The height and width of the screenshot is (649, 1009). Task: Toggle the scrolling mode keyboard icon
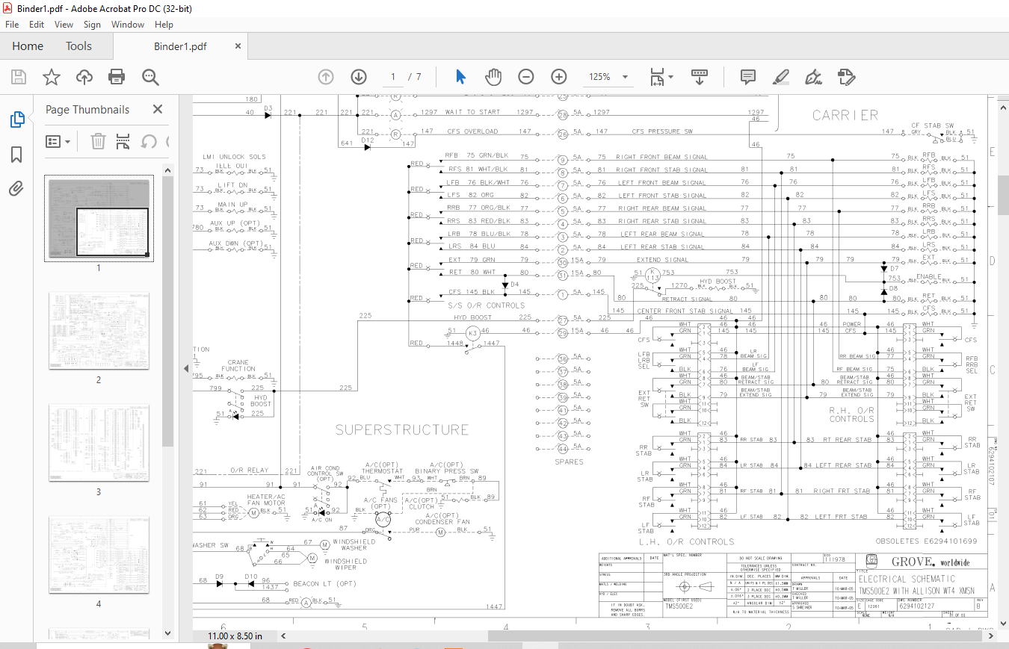pyautogui.click(x=700, y=77)
